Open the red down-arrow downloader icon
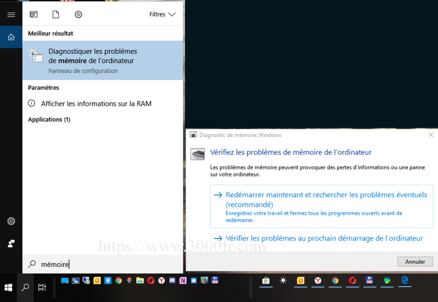Screen dimensions: 438x302 tap(129, 280)
